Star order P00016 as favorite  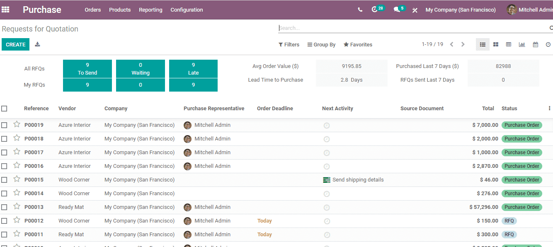(17, 165)
